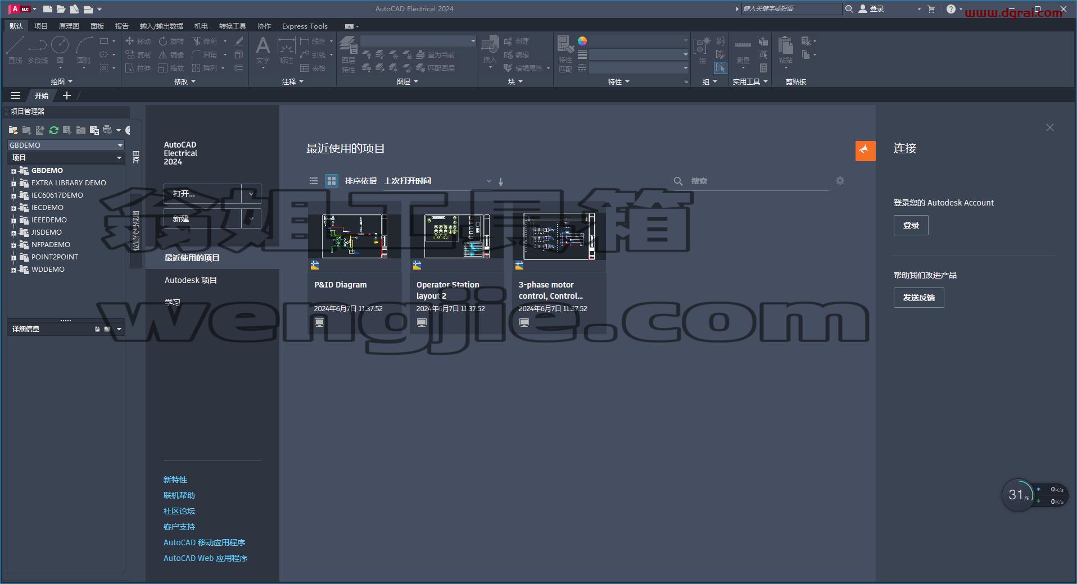The image size is (1077, 584).
Task: Select the 直线 (Line) tool
Action: [15, 50]
